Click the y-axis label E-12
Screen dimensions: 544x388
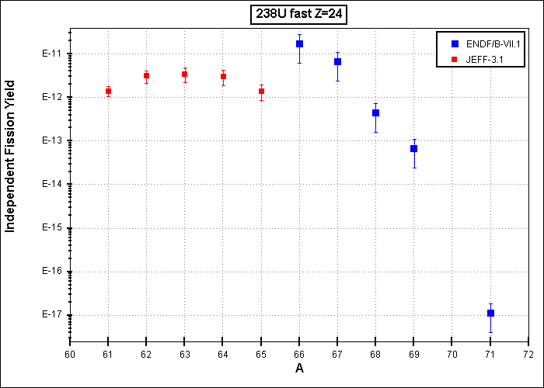52,97
